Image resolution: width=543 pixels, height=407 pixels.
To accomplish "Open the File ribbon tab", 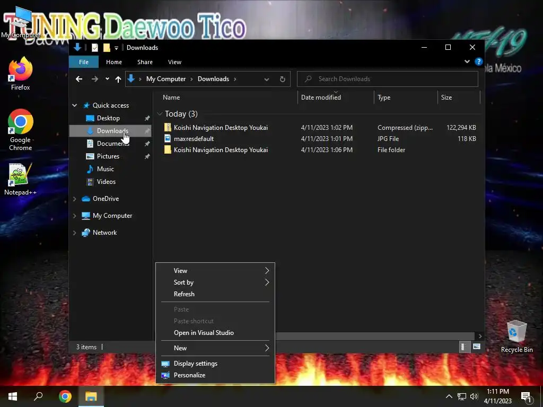I will 84,62.
